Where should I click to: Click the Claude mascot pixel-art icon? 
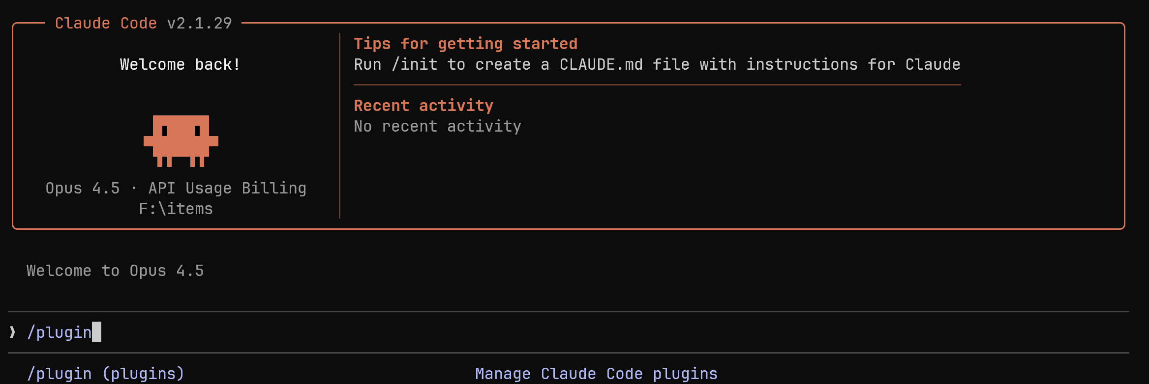(181, 141)
